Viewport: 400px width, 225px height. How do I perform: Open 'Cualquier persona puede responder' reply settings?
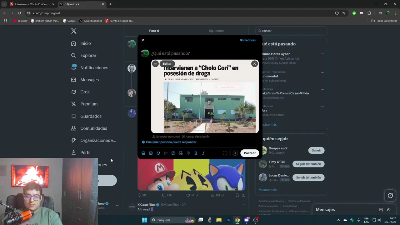point(169,142)
